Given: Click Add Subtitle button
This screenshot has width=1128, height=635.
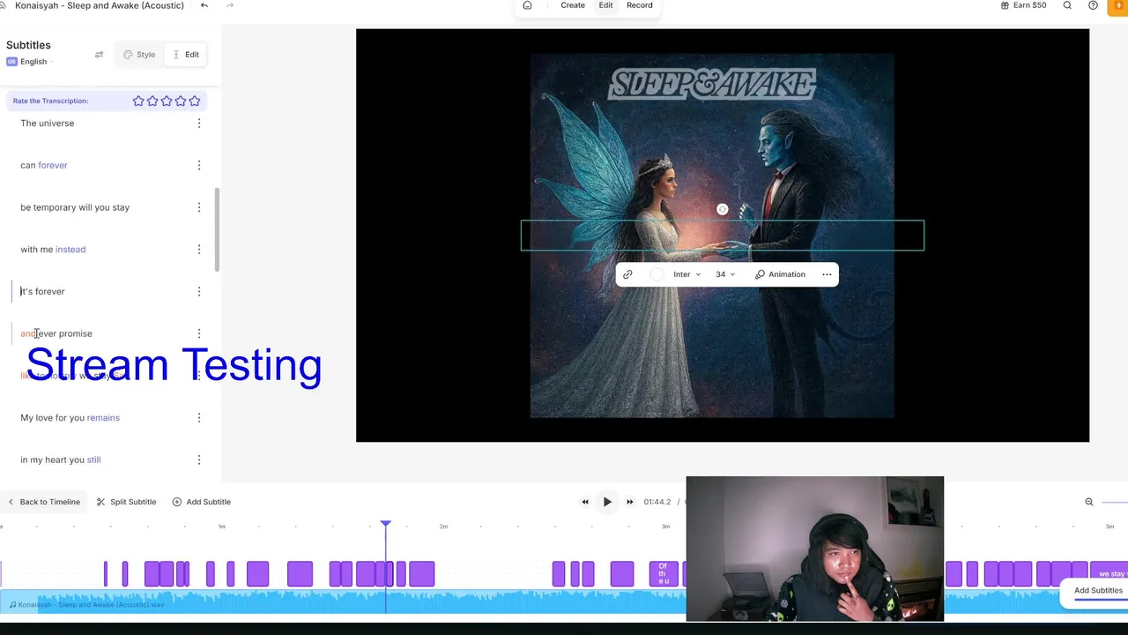Looking at the screenshot, I should click(x=202, y=502).
